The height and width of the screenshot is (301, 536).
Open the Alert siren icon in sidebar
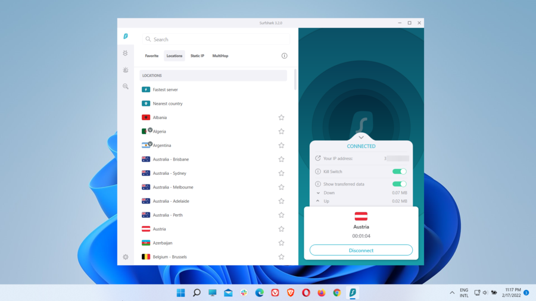point(126,70)
